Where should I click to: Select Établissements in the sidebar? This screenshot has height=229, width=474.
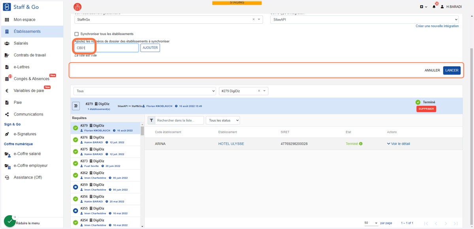(x=32, y=32)
